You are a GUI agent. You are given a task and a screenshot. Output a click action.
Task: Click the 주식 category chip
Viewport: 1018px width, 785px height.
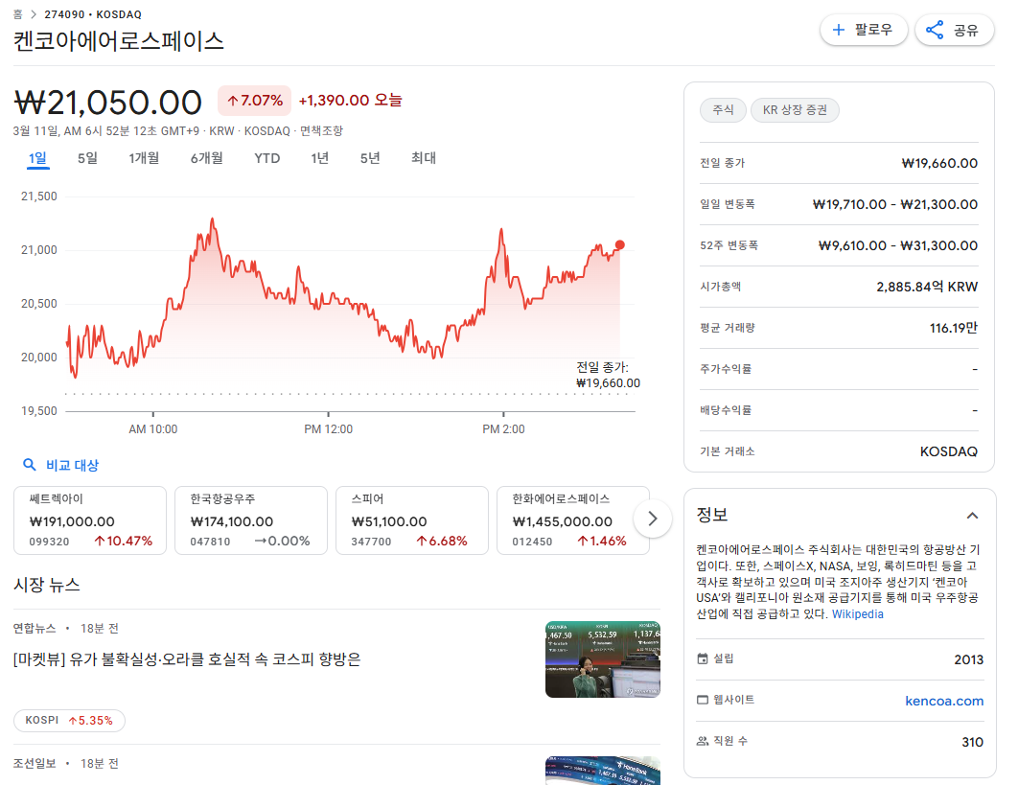723,109
